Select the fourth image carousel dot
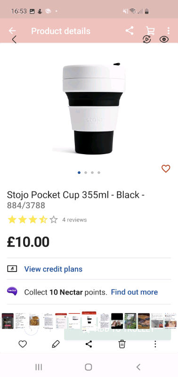 (x=99, y=172)
